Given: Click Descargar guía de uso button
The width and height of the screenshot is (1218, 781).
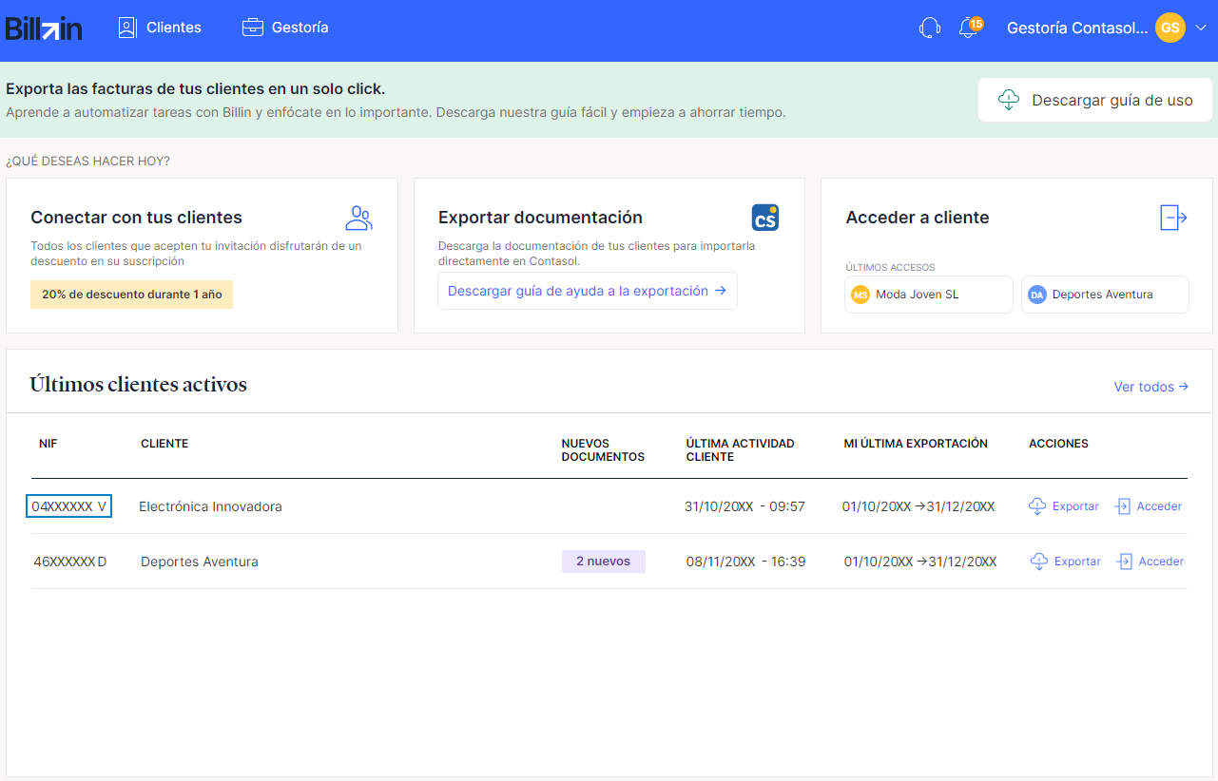Looking at the screenshot, I should 1095,100.
